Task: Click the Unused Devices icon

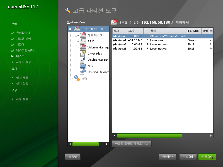Action: [83, 72]
